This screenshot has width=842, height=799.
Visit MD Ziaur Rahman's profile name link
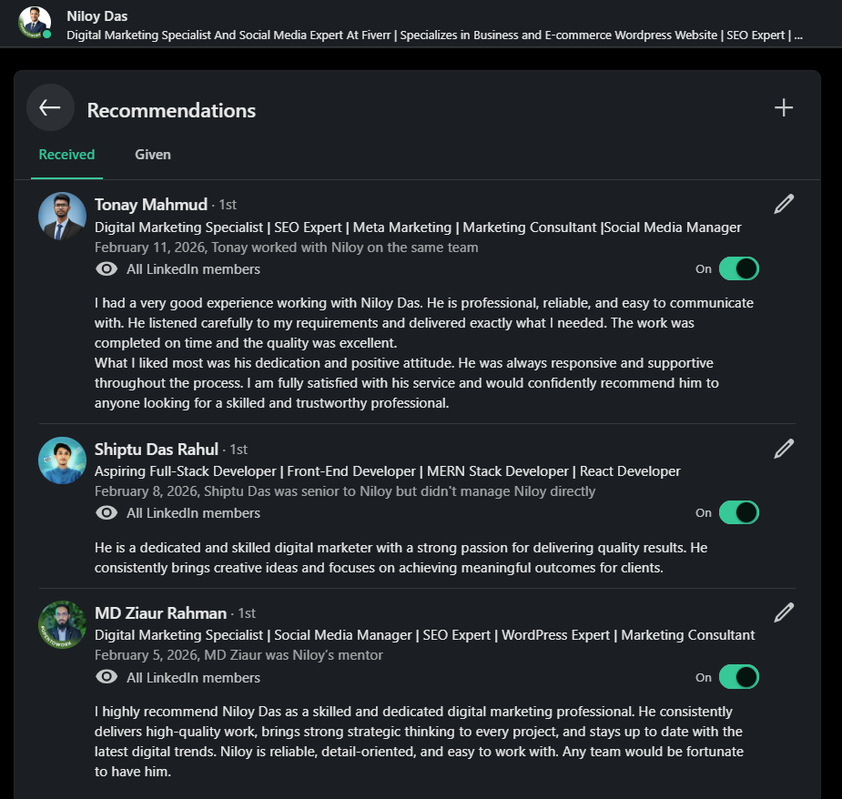click(x=161, y=612)
